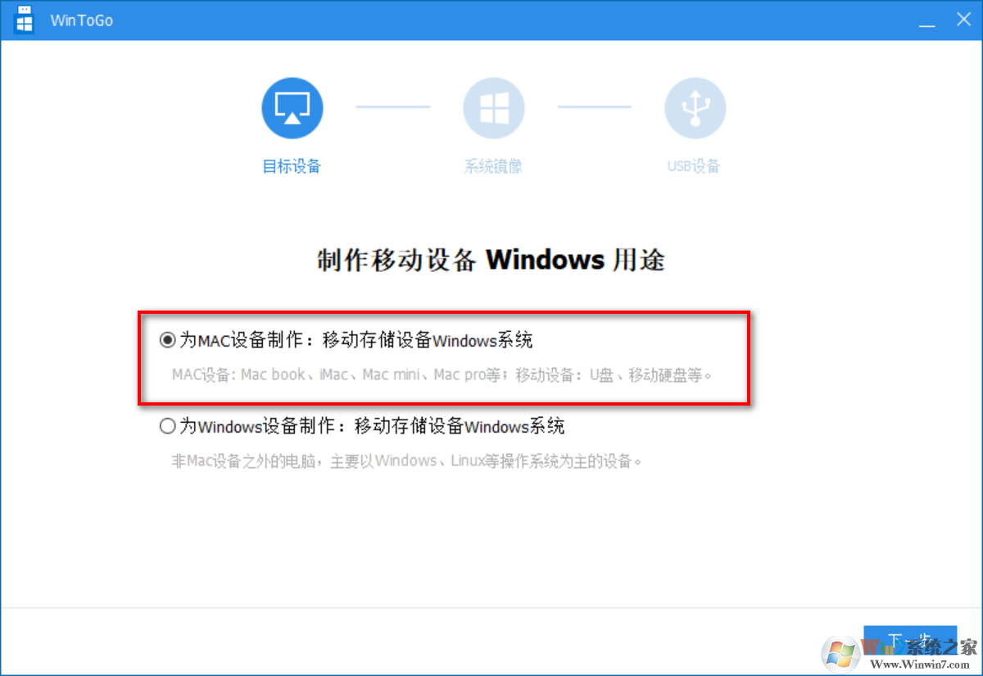This screenshot has height=676, width=983.
Task: Switch to the 目标设备 step label
Action: 292,166
